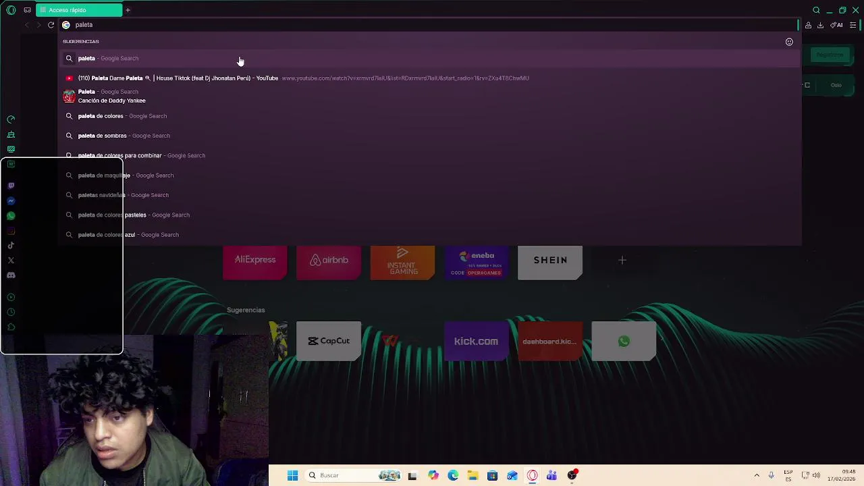Switch to OBS Studio in taskbar
This screenshot has height=486, width=864.
(572, 475)
